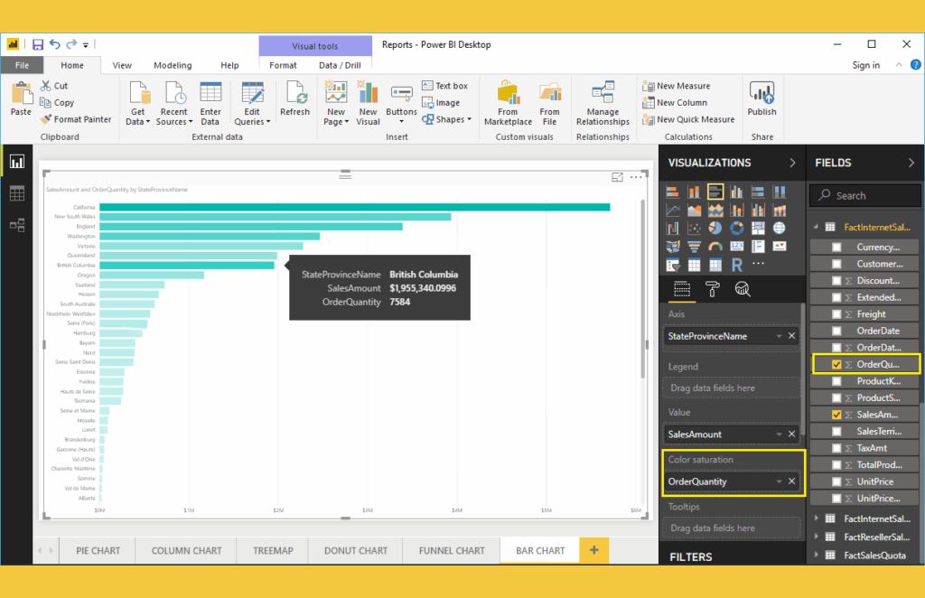Click the Help question mark icon
925x598 pixels.
point(916,65)
